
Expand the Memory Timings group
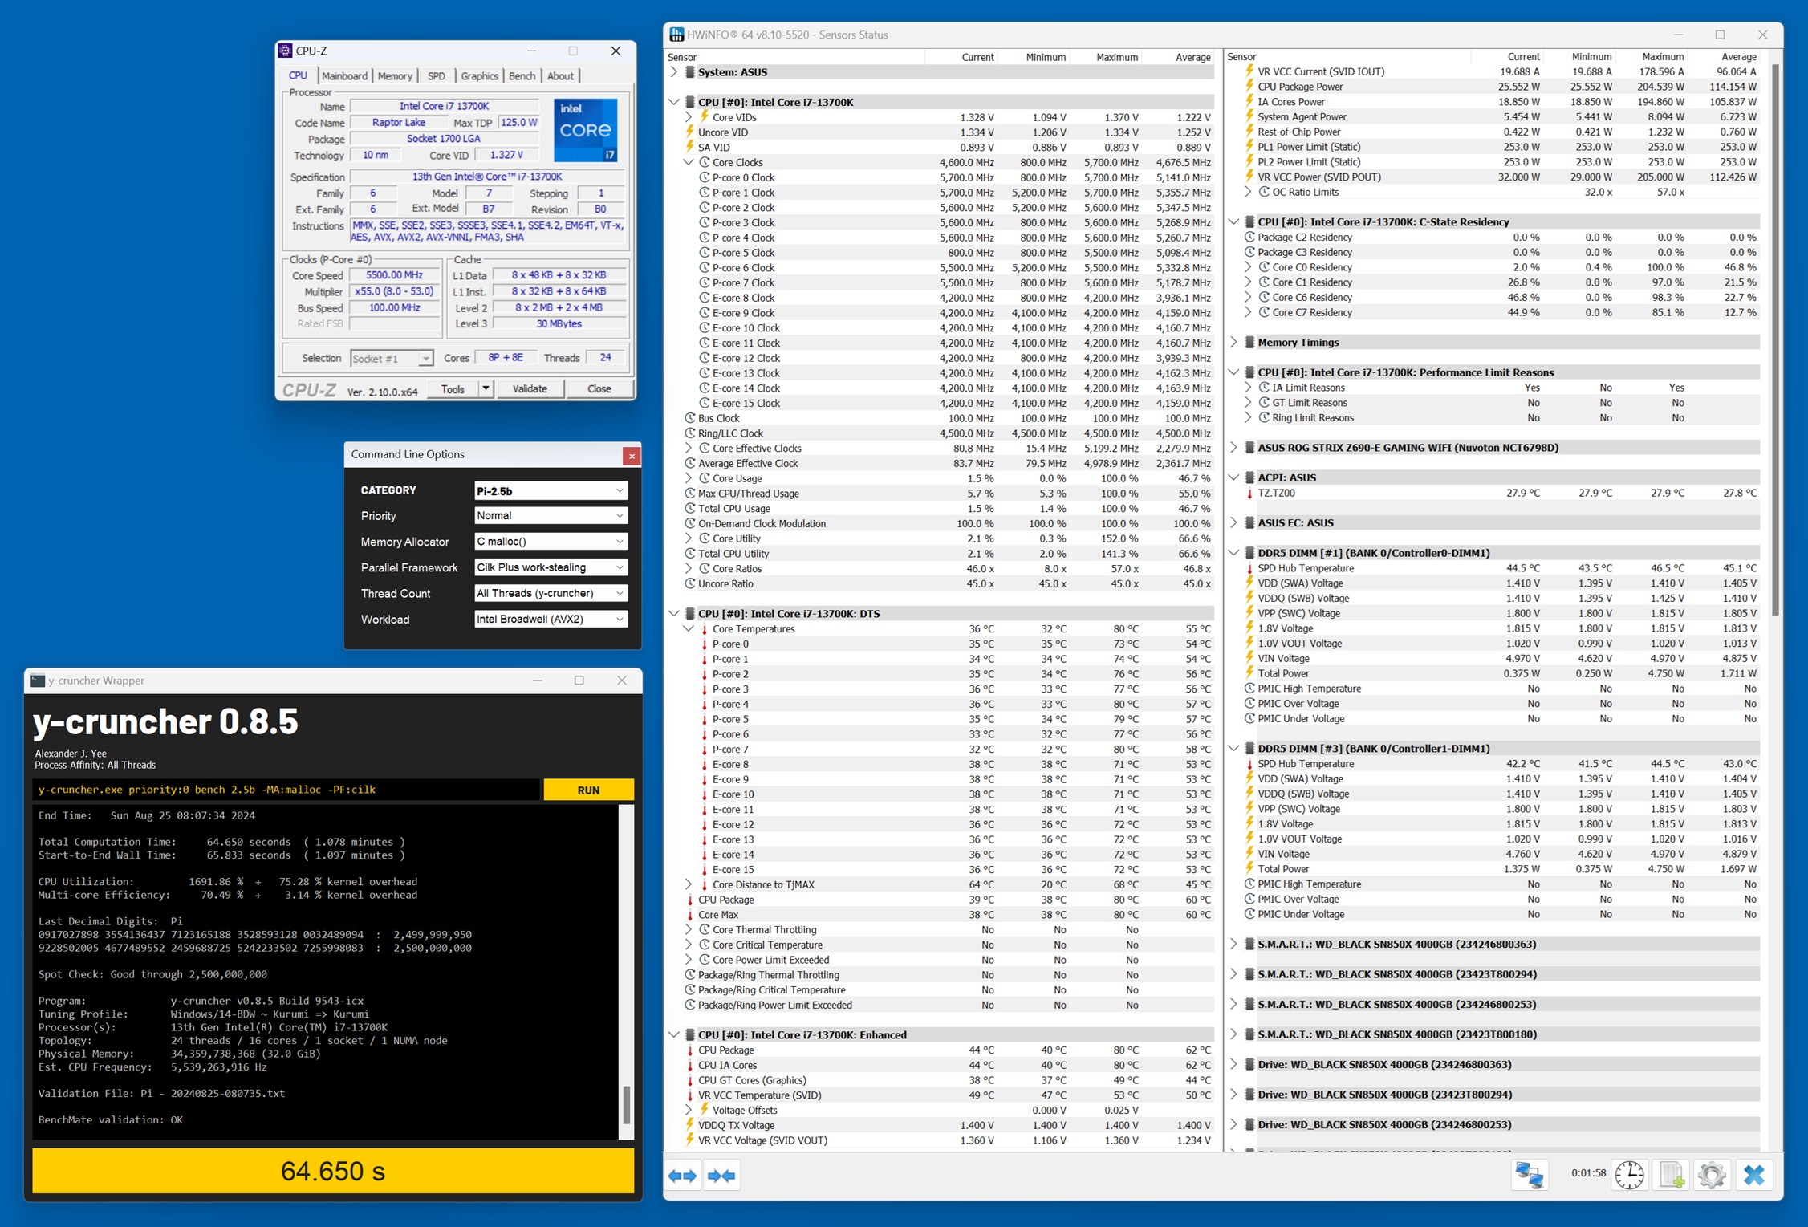tap(1234, 343)
